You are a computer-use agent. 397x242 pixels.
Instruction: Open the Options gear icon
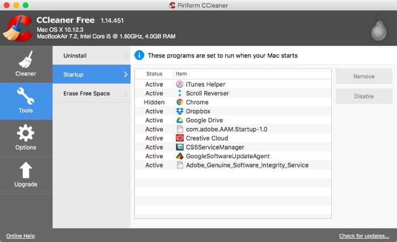26,133
